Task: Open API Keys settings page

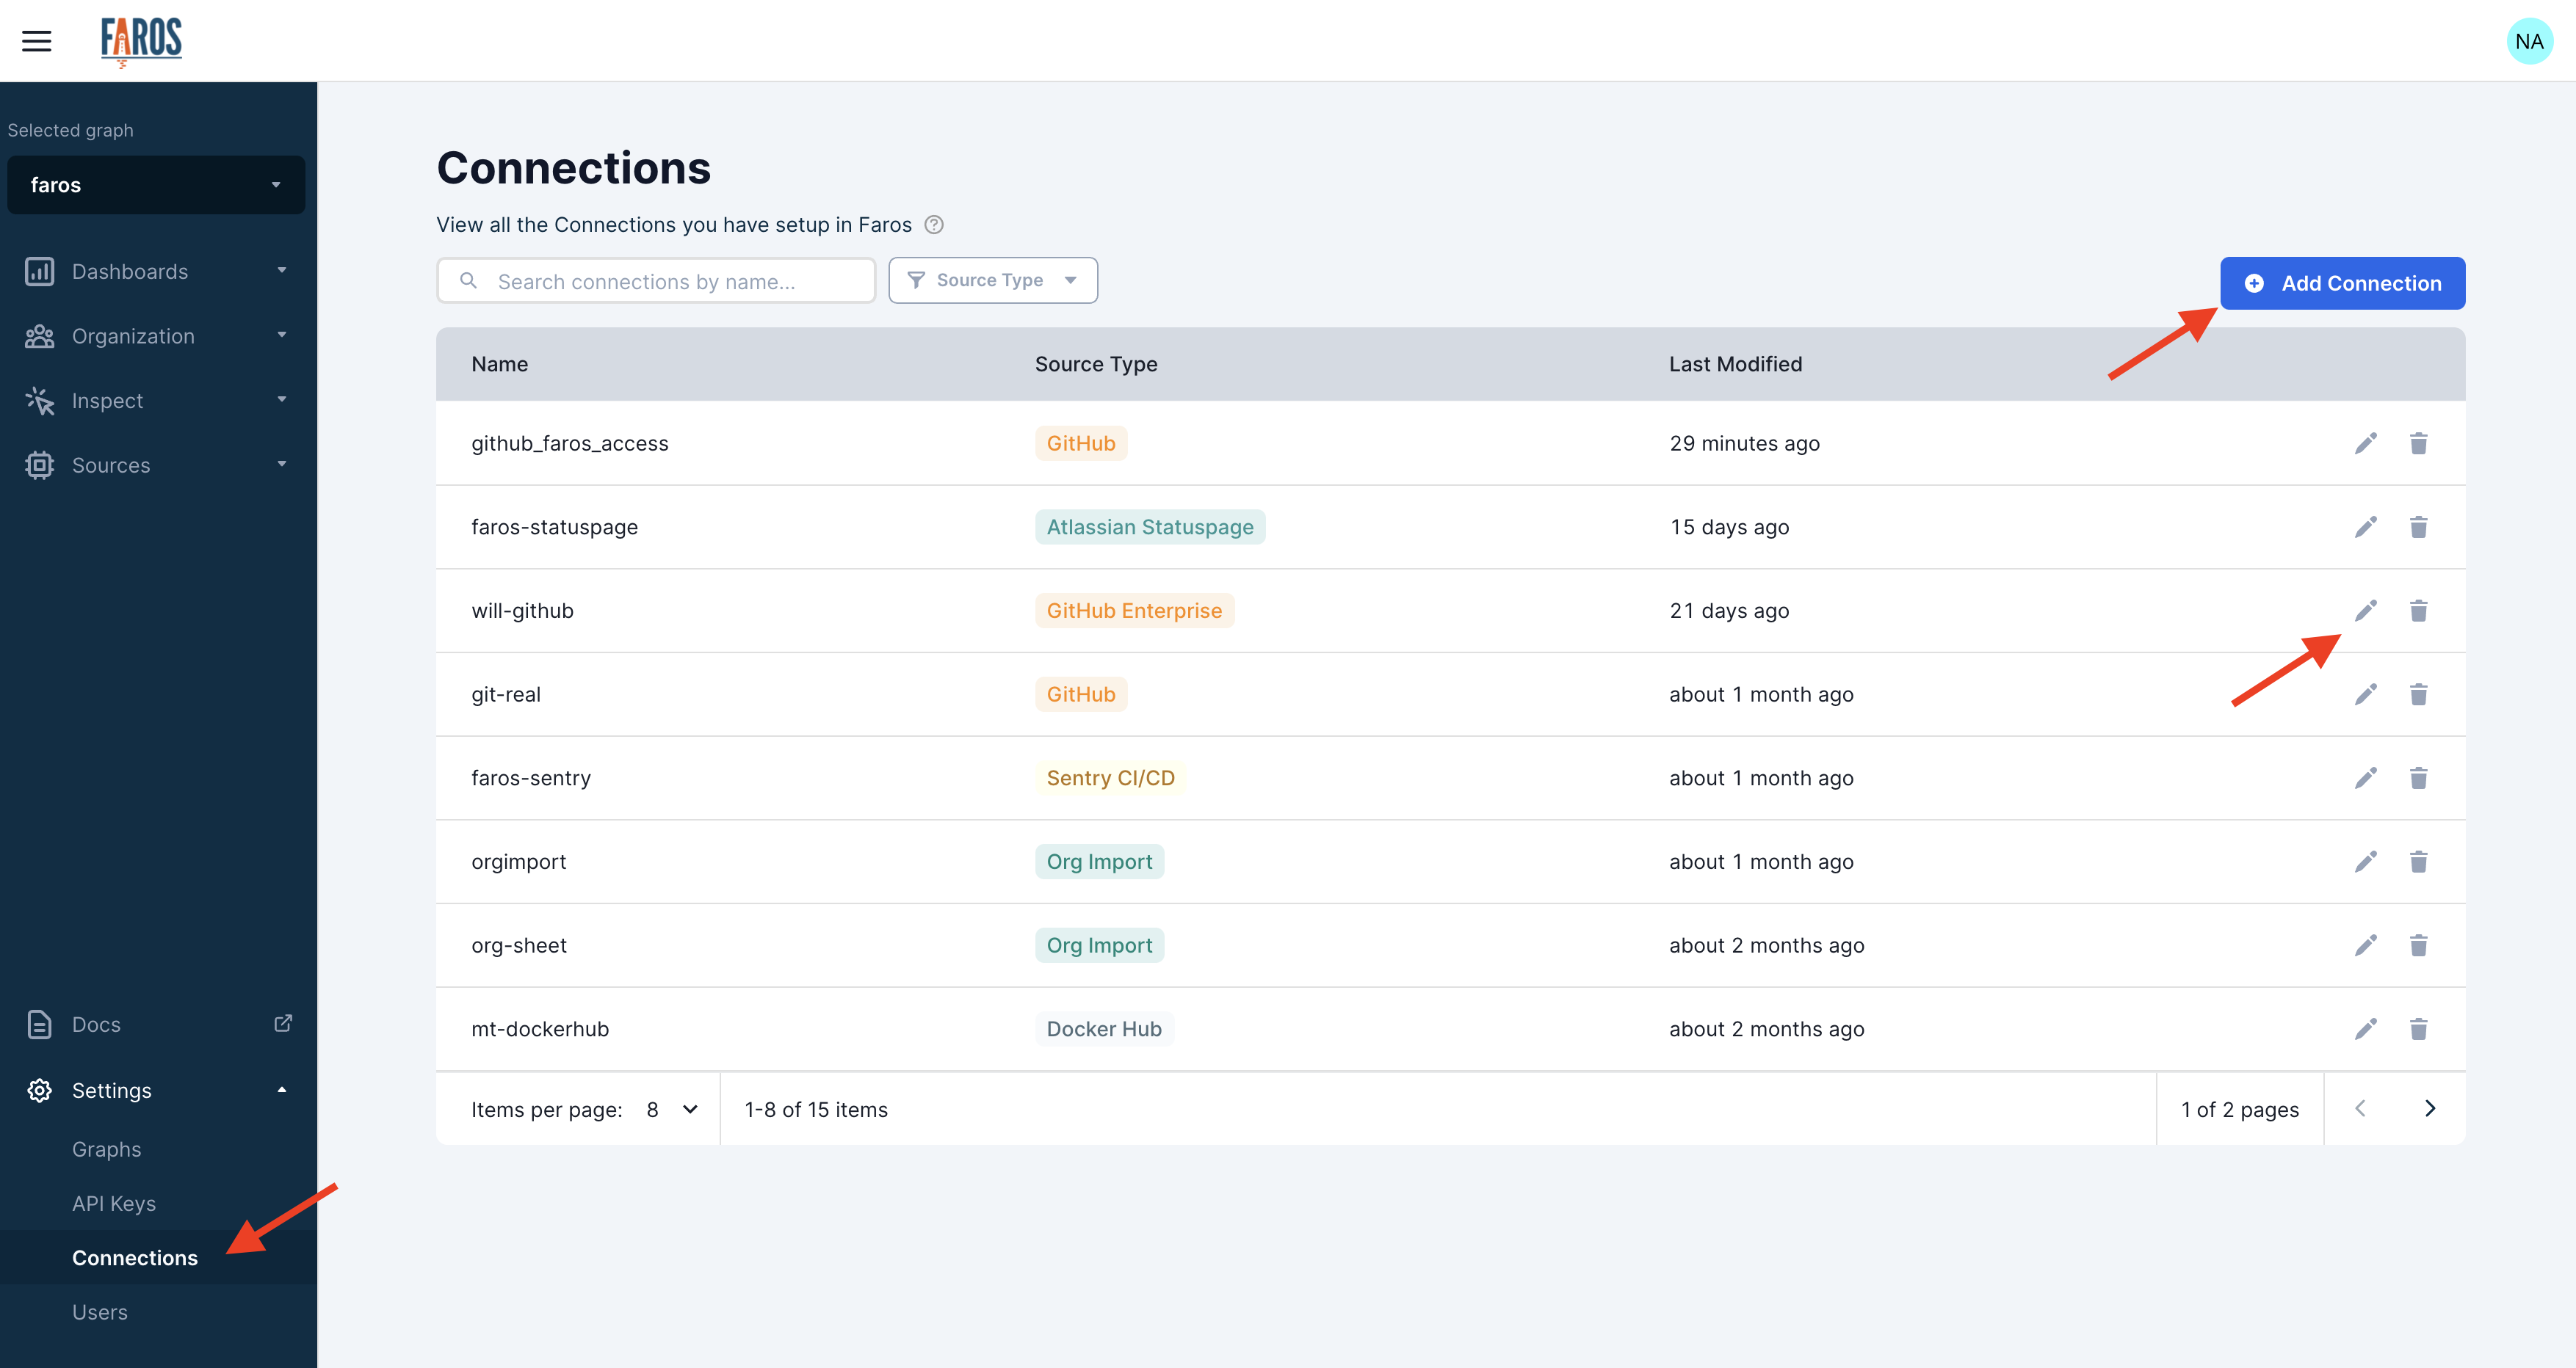Action: [x=114, y=1204]
